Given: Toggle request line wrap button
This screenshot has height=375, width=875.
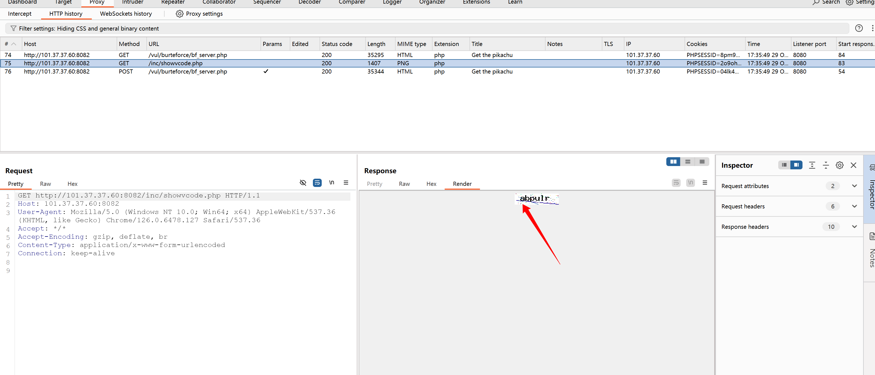Looking at the screenshot, I should tap(317, 183).
